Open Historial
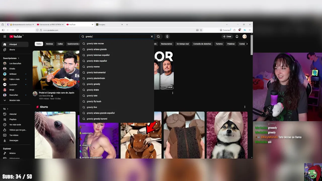This screenshot has height=181, width=322. [x=15, y=114]
